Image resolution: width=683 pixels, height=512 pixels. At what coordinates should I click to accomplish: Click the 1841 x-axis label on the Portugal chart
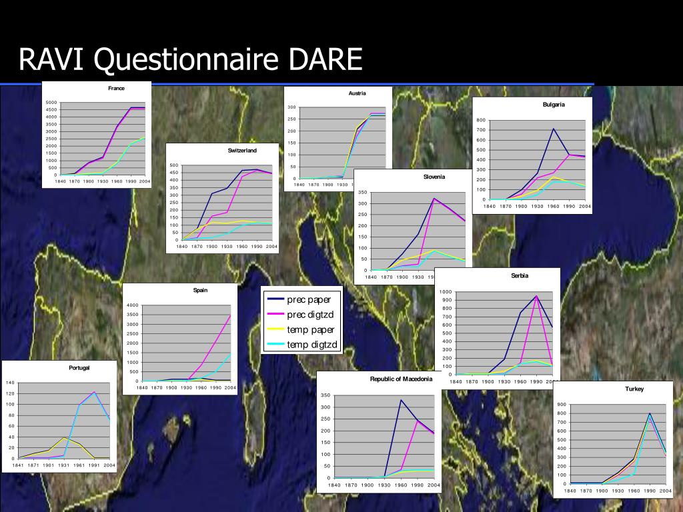click(x=18, y=465)
